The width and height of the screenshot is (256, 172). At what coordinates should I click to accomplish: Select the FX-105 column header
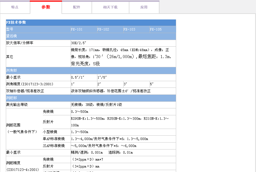click(x=156, y=29)
